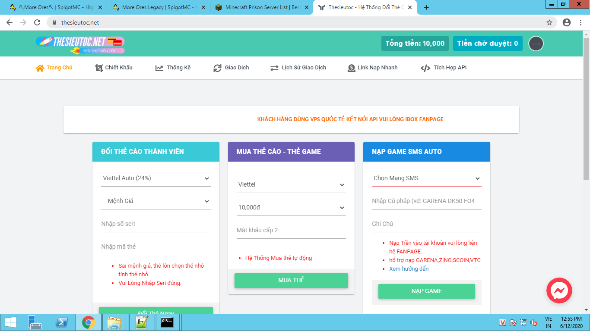Focus the Nhập mã thẻ field

click(156, 247)
